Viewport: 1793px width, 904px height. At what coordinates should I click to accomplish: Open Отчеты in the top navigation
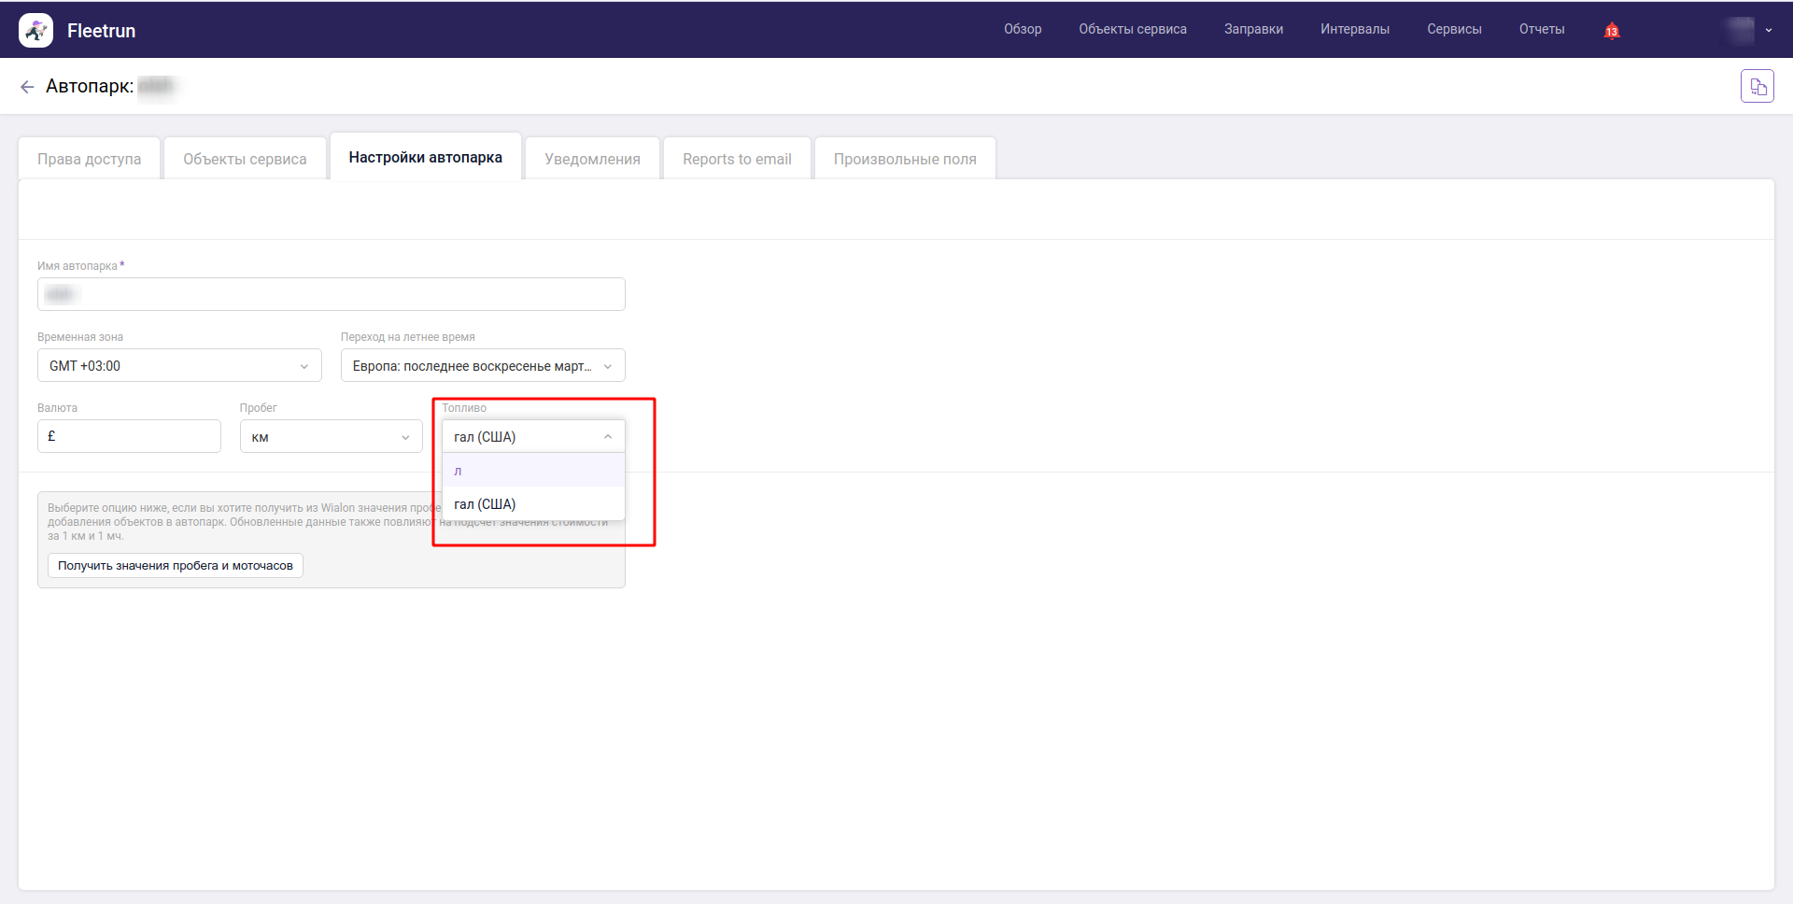1541,30
